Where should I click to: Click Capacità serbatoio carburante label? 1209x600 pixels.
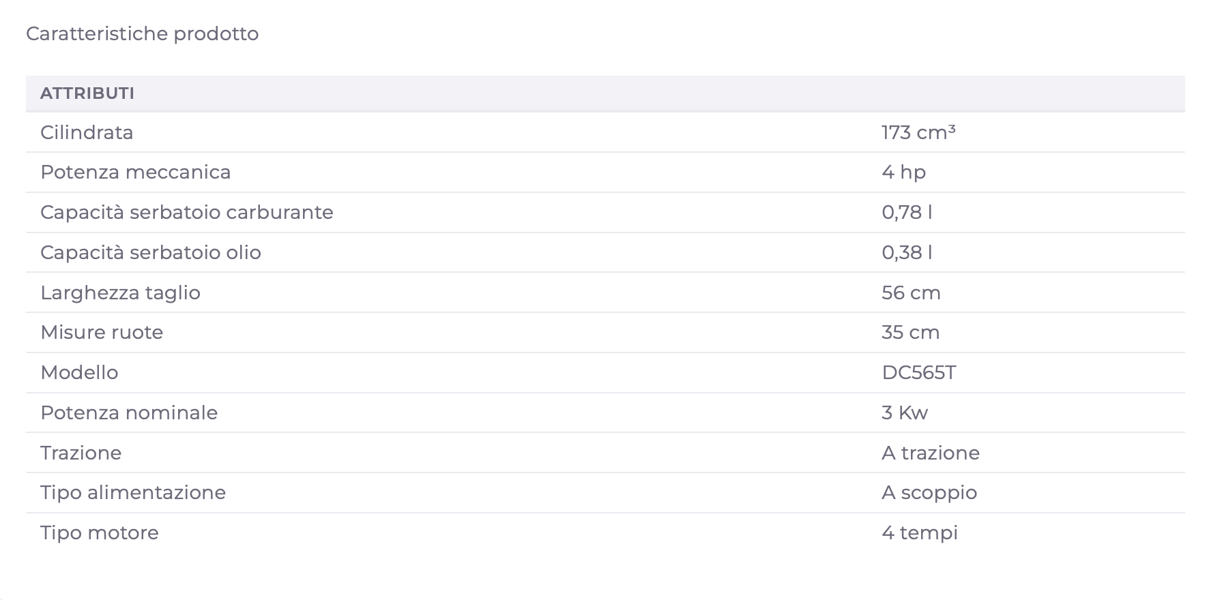[x=187, y=212]
